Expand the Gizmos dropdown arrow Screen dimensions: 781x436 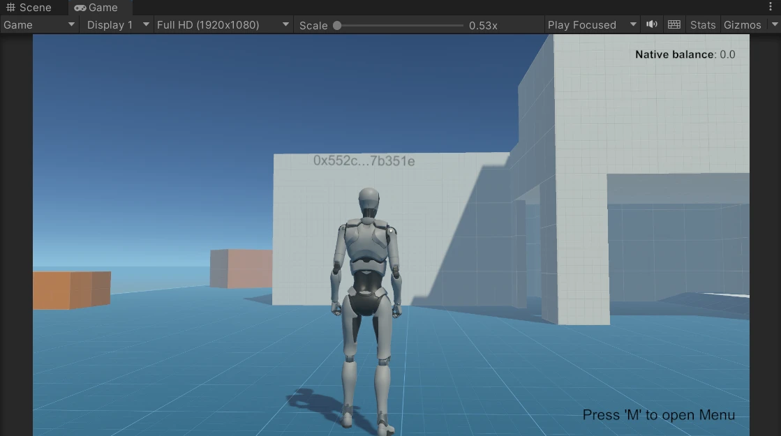click(x=773, y=24)
